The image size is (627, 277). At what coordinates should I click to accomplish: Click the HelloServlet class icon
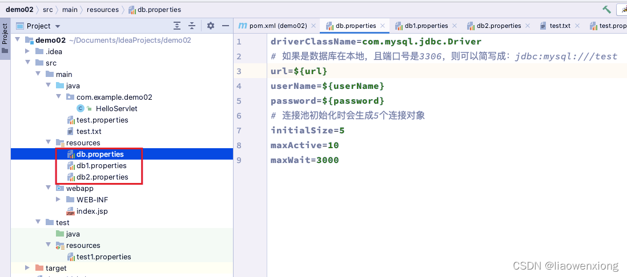pos(81,108)
